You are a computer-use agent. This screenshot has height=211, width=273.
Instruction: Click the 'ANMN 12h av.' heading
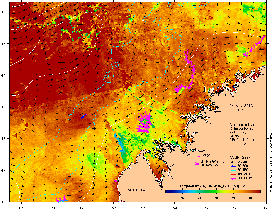(x=240, y=157)
